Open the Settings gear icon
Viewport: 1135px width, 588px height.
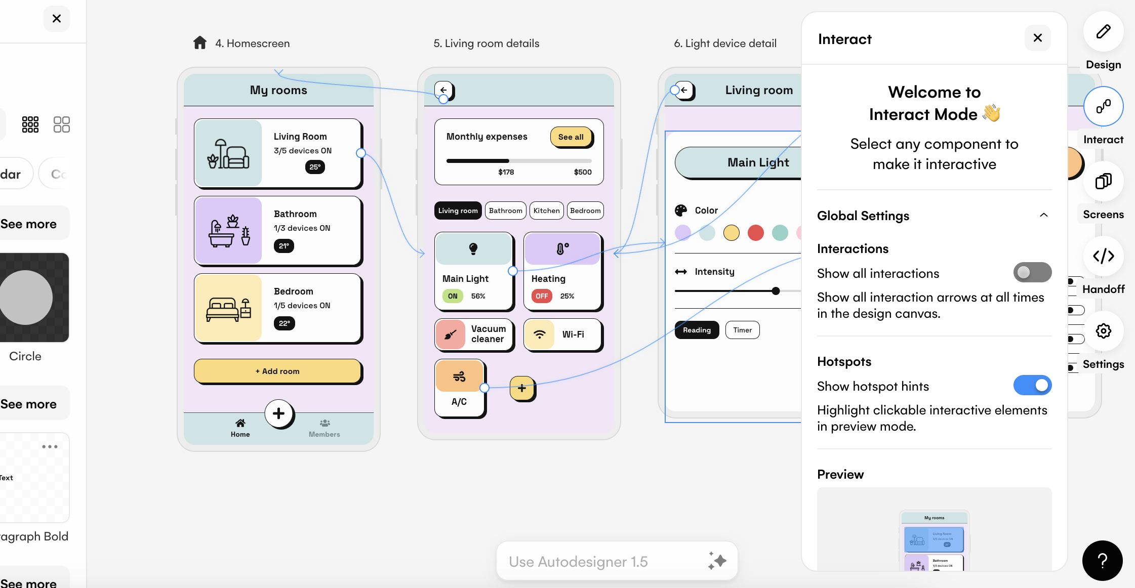click(x=1103, y=331)
